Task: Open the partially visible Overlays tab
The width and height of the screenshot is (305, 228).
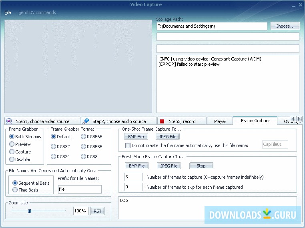Action: 284,121
